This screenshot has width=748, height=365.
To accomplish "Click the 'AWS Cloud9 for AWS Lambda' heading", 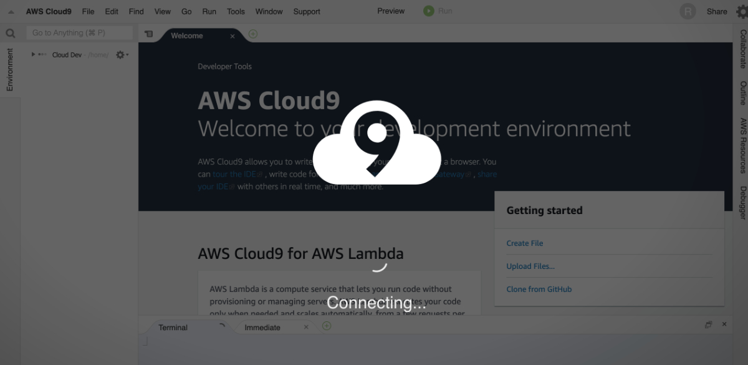I will (x=300, y=254).
